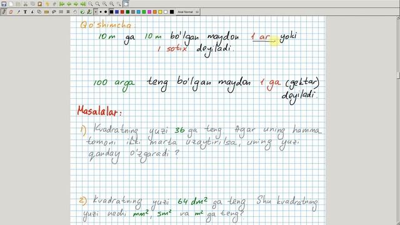
Task: Click the red 'Masalalar:' heading
Action: [100, 111]
